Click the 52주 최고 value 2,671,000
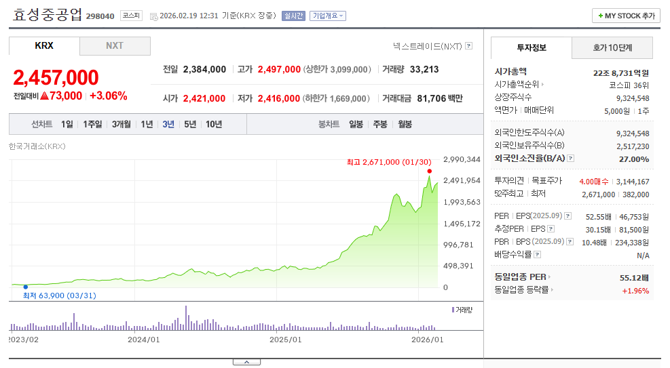This screenshot has height=368, width=670. (x=598, y=195)
